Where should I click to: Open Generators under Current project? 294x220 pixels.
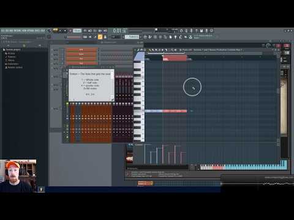point(12,64)
